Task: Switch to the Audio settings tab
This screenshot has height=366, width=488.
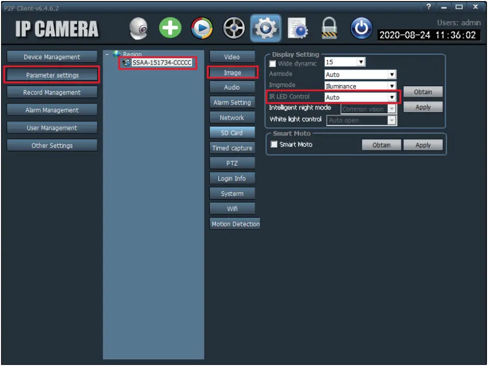Action: [x=232, y=87]
